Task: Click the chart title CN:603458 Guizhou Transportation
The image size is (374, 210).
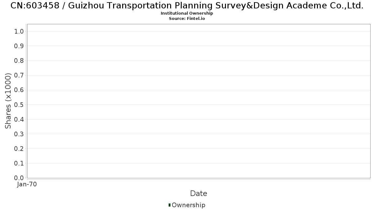Action: click(x=187, y=6)
